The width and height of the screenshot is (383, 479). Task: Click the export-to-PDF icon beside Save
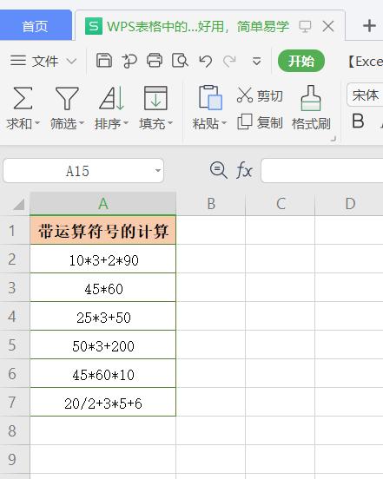coord(129,61)
